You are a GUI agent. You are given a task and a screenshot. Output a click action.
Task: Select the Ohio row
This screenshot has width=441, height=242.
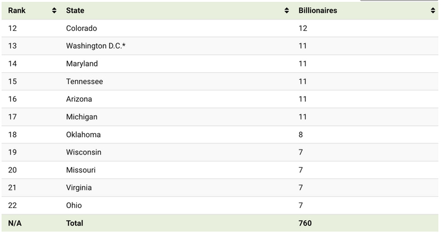(x=220, y=206)
